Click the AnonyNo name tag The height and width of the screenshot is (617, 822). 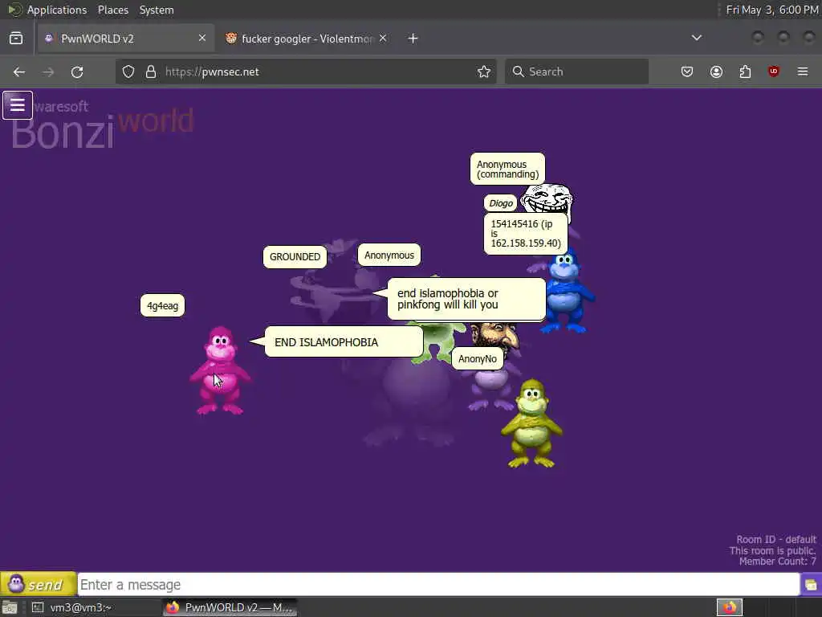[x=478, y=359]
